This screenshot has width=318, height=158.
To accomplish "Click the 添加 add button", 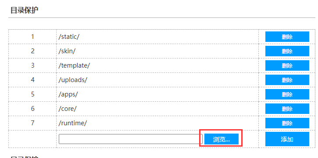I will tap(287, 139).
